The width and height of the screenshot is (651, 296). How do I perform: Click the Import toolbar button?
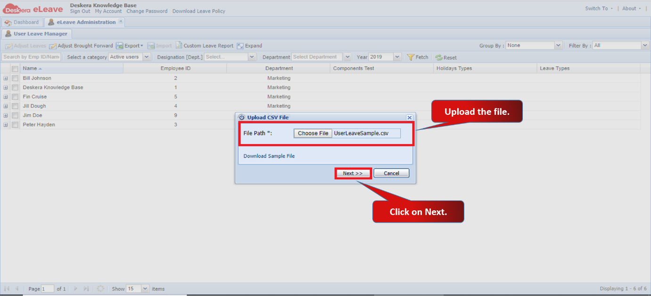tap(160, 46)
